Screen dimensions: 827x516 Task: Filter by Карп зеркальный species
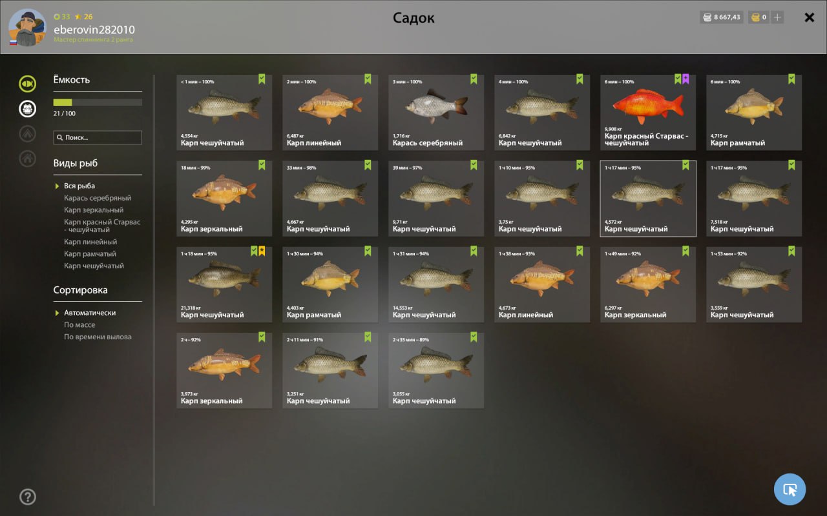pos(94,210)
